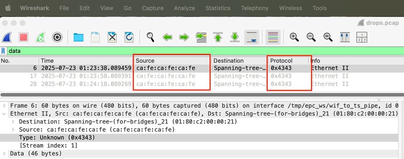Close this capture file icon
404x159 pixels.
click(x=112, y=37)
